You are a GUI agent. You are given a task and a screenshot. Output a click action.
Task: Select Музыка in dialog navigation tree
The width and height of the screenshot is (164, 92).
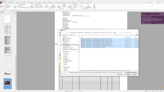(x=66, y=37)
